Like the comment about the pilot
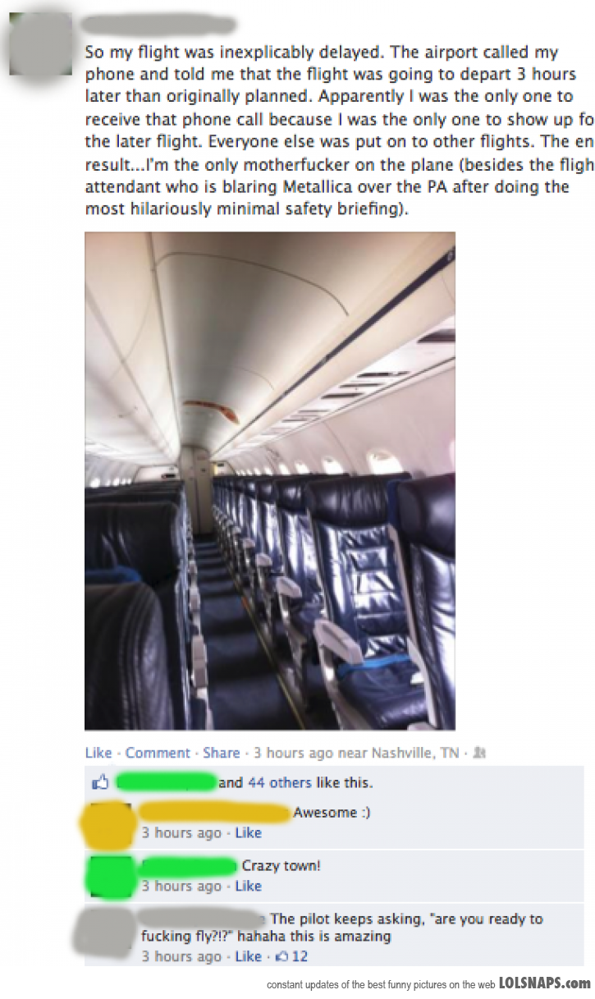This screenshot has width=595, height=999. 248,956
